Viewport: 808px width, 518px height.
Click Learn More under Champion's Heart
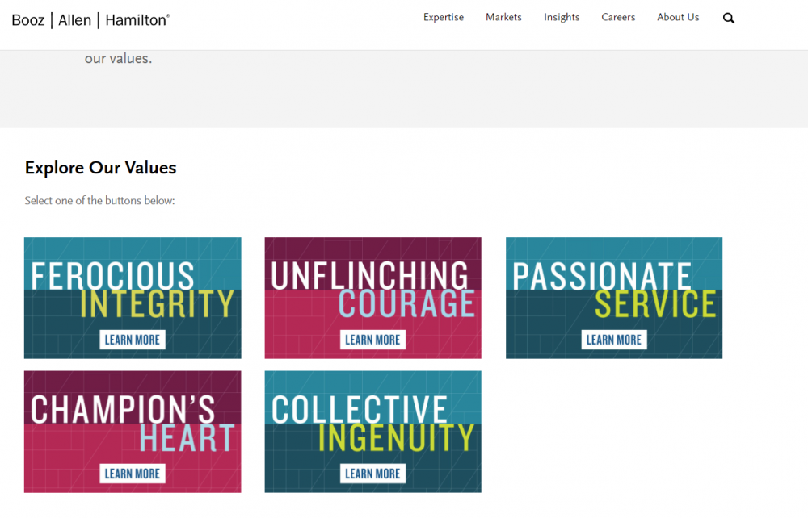pos(133,474)
